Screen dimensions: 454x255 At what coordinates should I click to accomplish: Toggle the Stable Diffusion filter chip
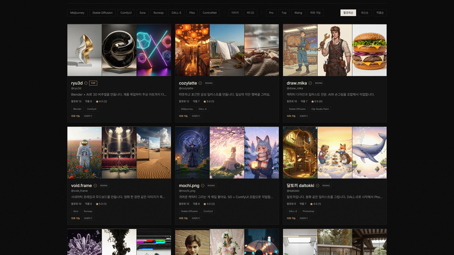103,13
